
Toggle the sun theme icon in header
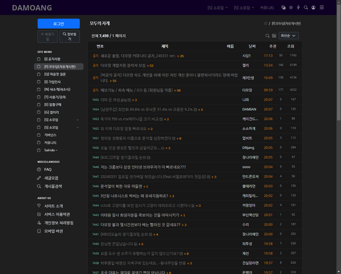click(291, 7)
